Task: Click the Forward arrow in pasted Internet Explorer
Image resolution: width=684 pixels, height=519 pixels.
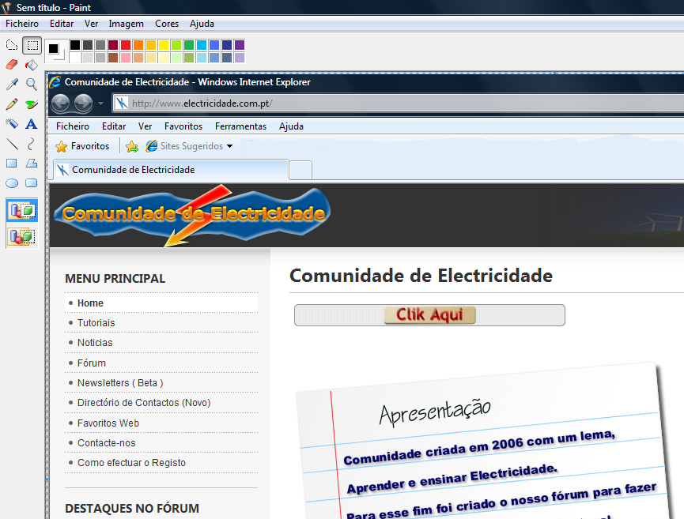Action: pyautogui.click(x=83, y=103)
